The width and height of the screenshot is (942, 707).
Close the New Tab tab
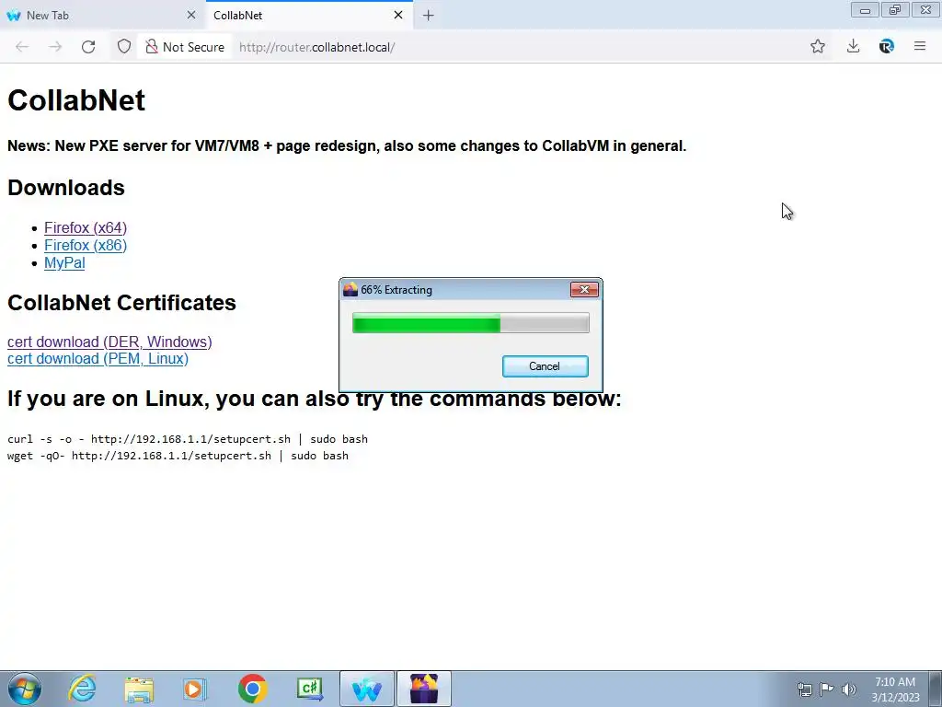click(x=191, y=15)
